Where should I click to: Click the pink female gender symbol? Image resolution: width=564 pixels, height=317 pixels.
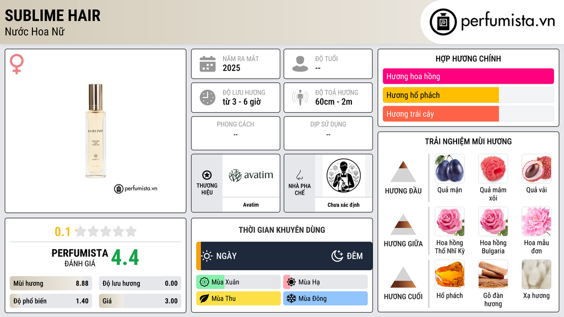click(x=17, y=64)
